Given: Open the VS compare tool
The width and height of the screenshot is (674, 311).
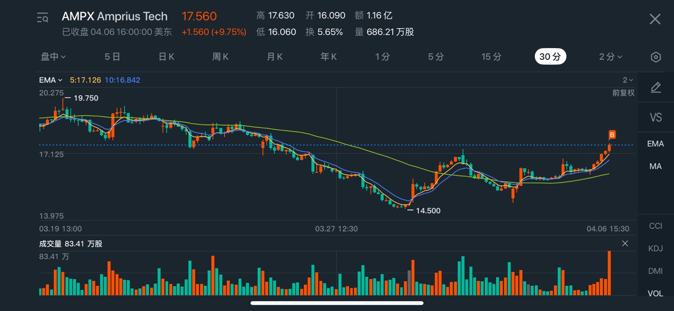Looking at the screenshot, I should click(656, 118).
